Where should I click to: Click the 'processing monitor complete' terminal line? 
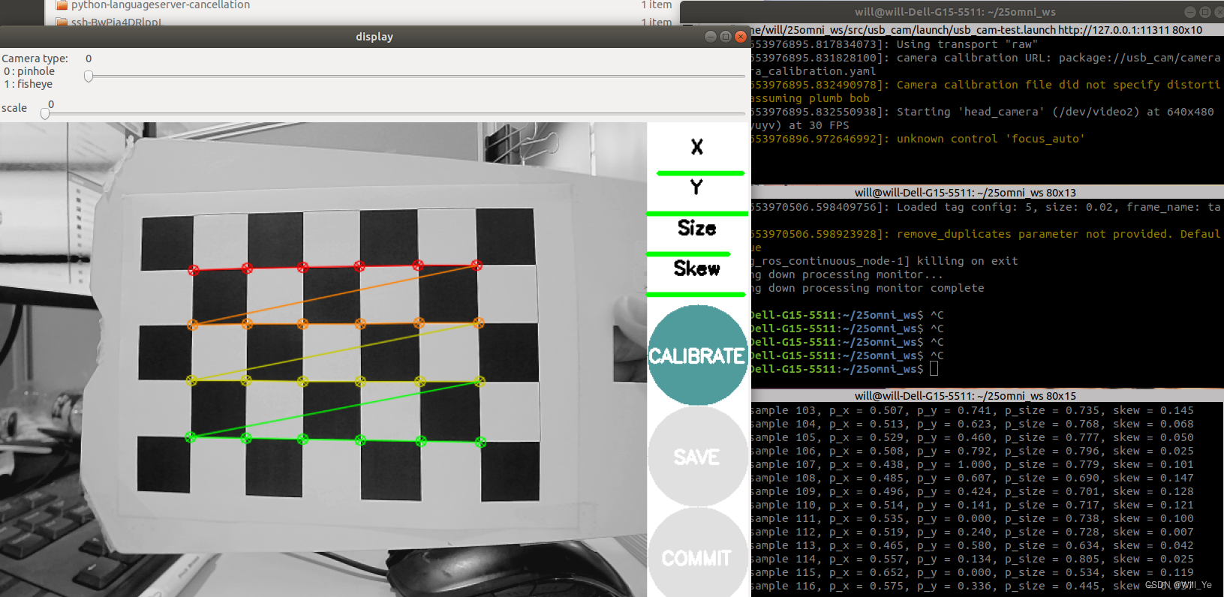[x=868, y=288]
